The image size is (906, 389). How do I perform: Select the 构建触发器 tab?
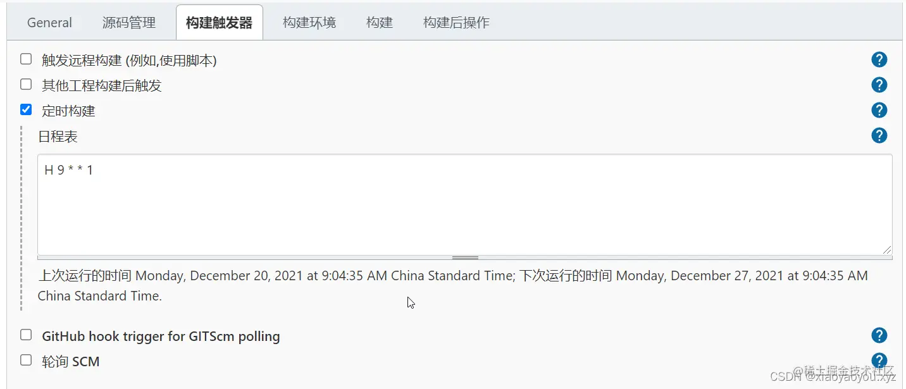coord(219,23)
